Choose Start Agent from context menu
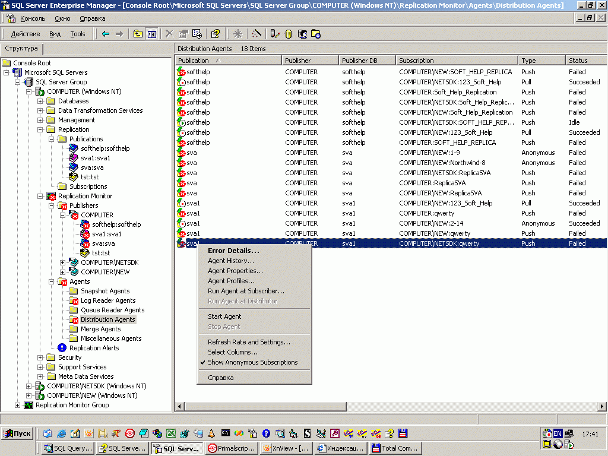 tap(224, 316)
